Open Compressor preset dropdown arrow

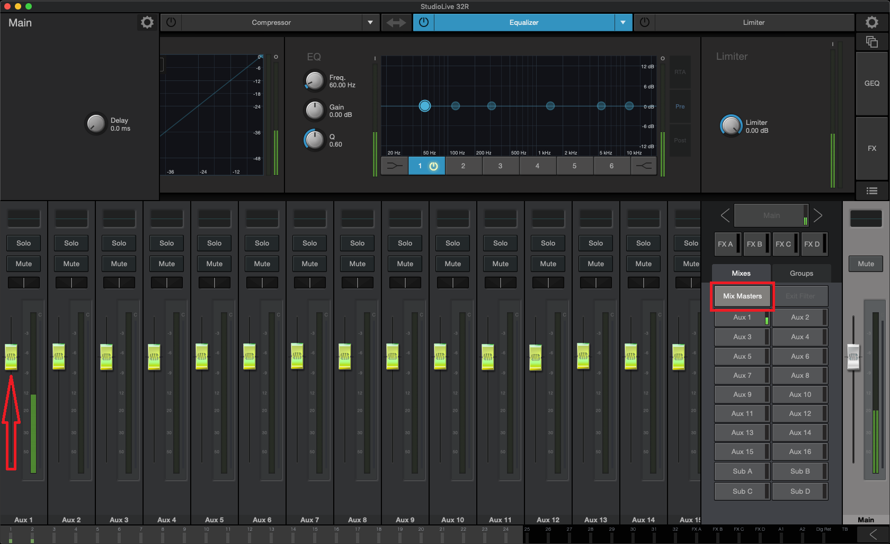(370, 22)
